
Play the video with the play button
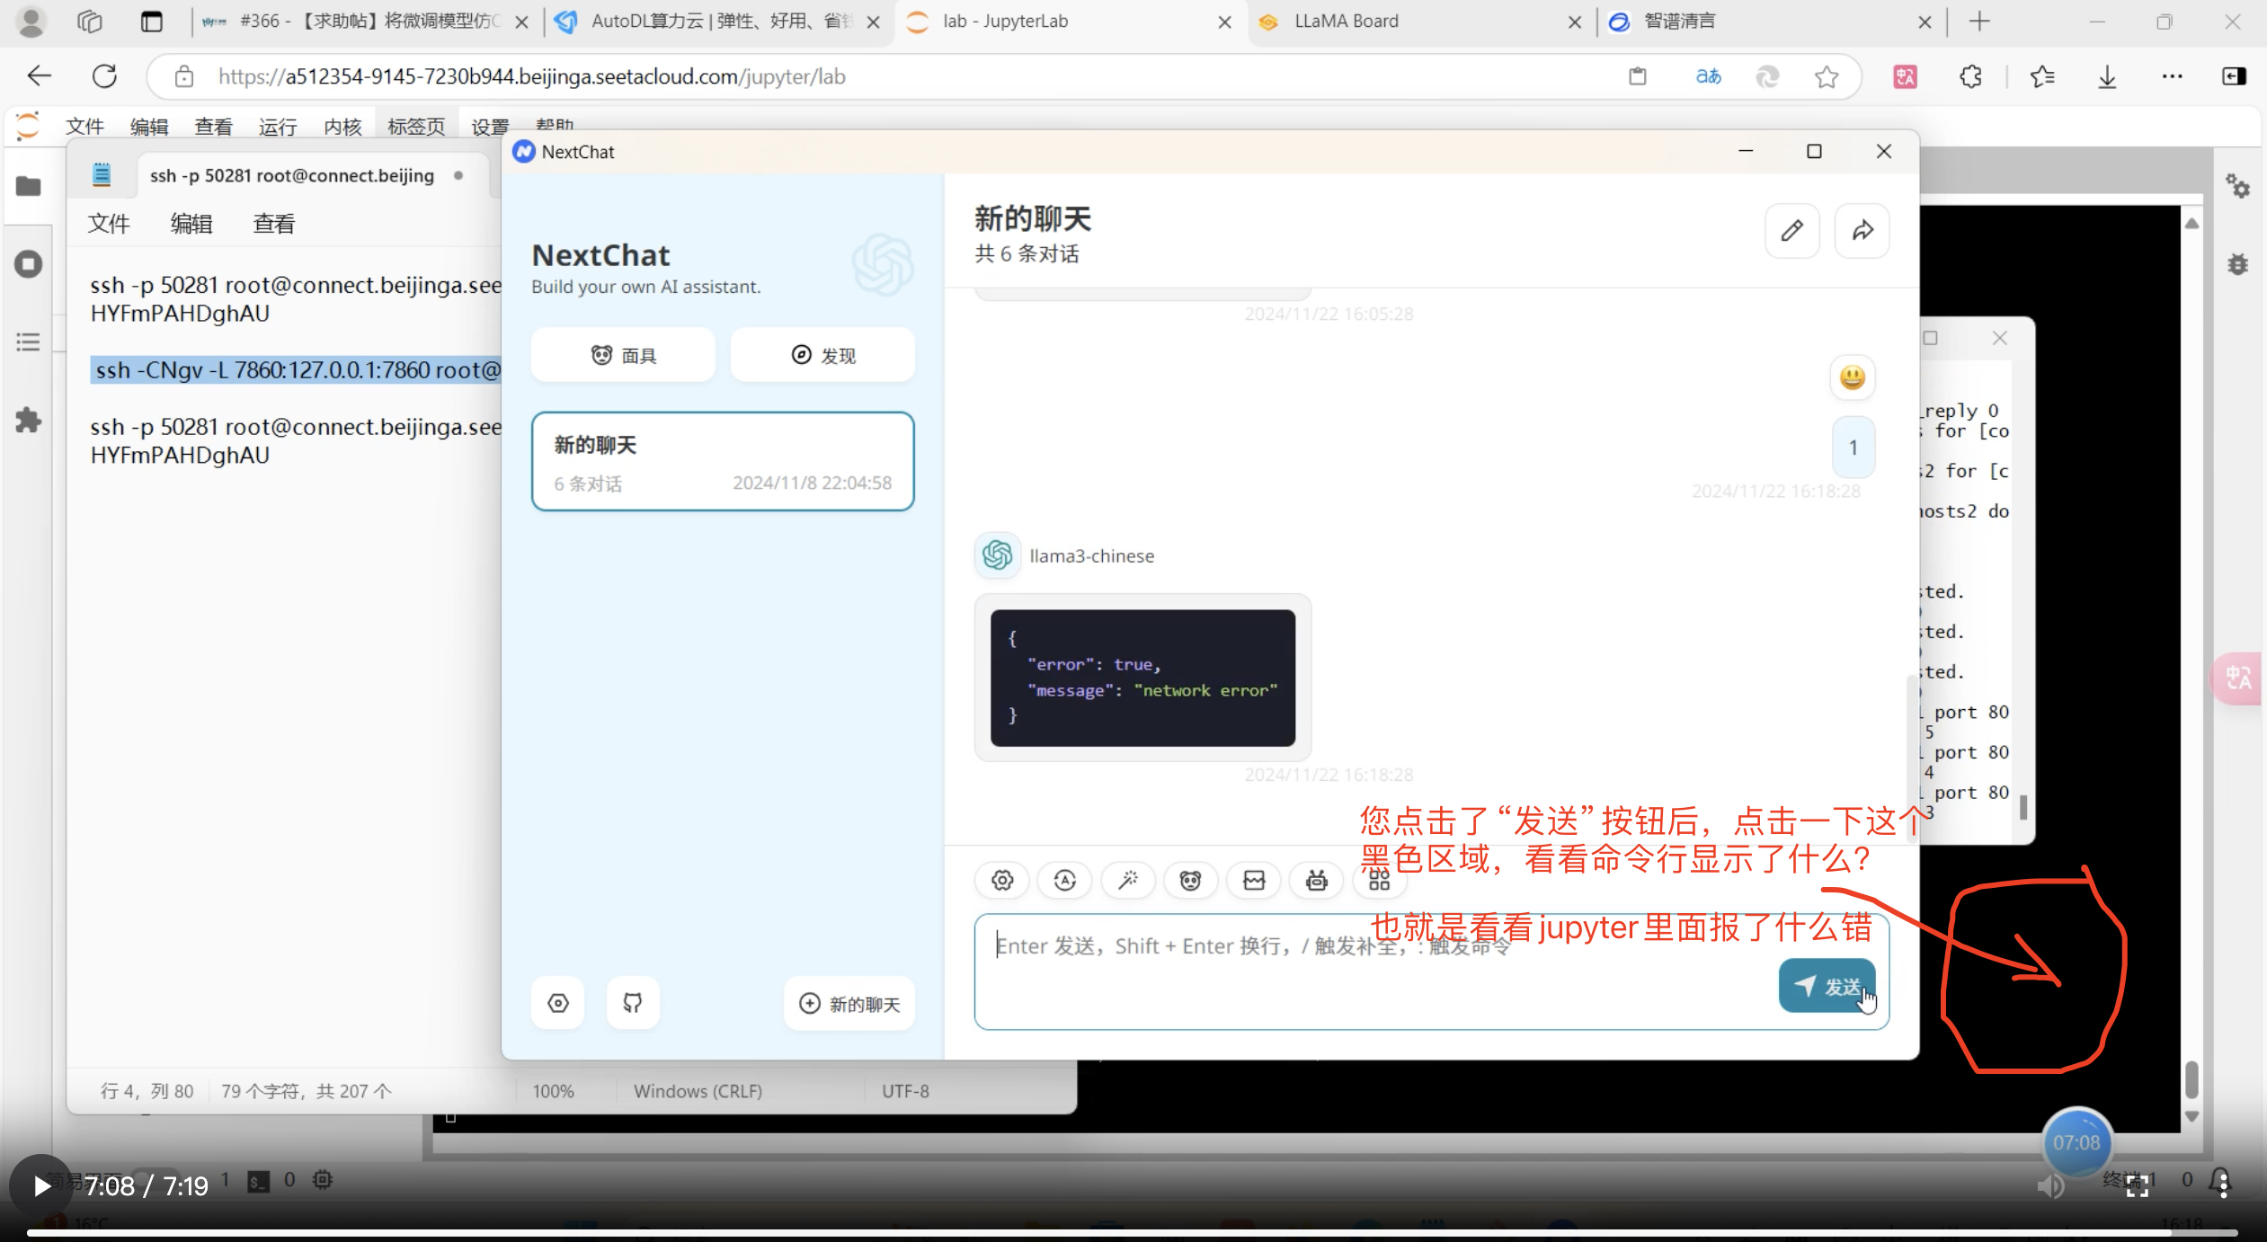tap(40, 1186)
